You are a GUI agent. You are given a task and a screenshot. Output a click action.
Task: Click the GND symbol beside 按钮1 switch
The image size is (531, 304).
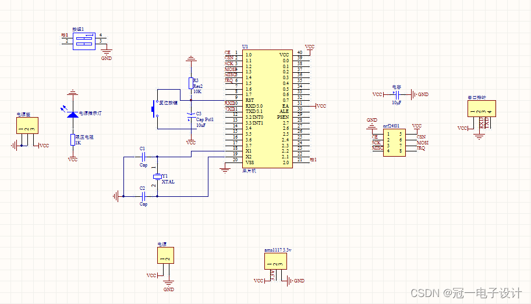coord(107,54)
